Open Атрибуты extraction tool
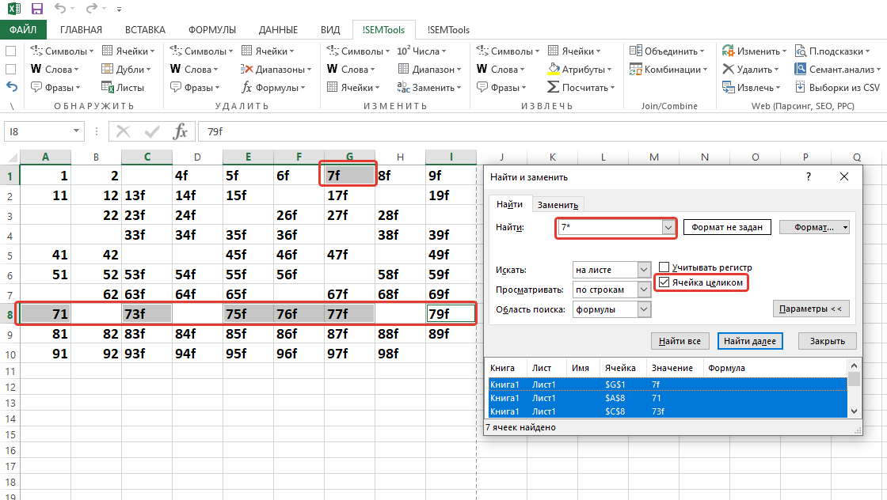The height and width of the screenshot is (500, 887). click(580, 69)
